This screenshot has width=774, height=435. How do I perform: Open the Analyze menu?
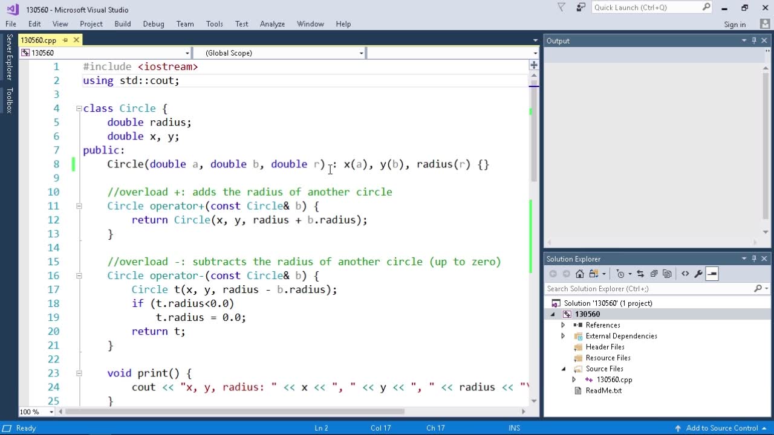point(272,24)
